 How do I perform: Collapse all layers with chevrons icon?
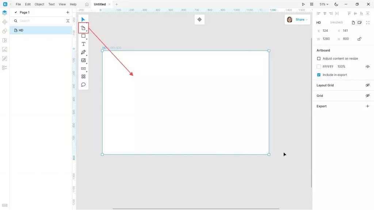[68, 21]
